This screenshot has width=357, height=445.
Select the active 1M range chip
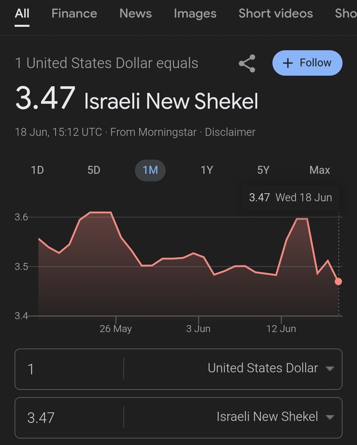tap(150, 170)
